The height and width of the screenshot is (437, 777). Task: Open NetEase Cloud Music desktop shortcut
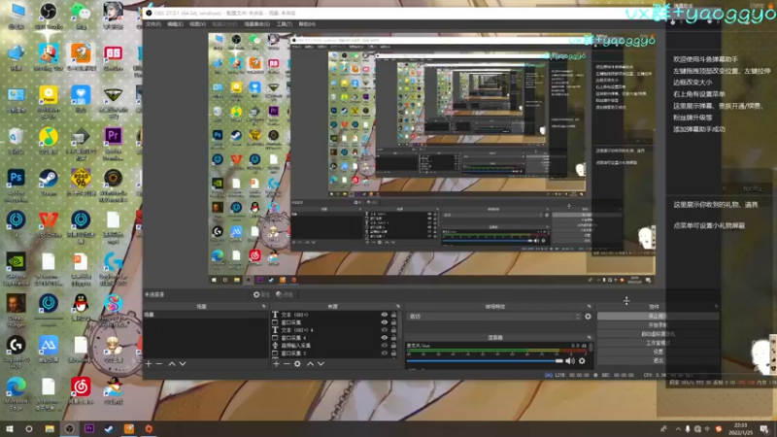pos(81,391)
